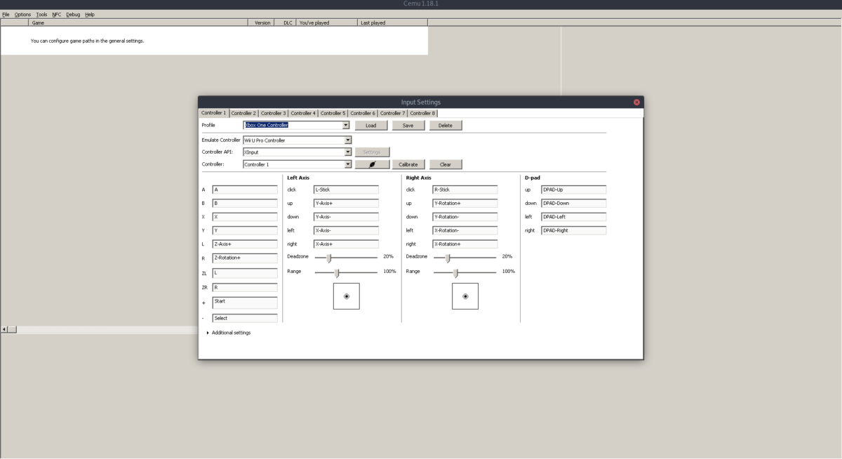The image size is (842, 459).
Task: Open the Debug menu
Action: (73, 14)
